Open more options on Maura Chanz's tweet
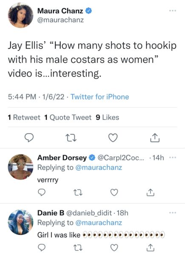185x256 pixels. tap(173, 11)
